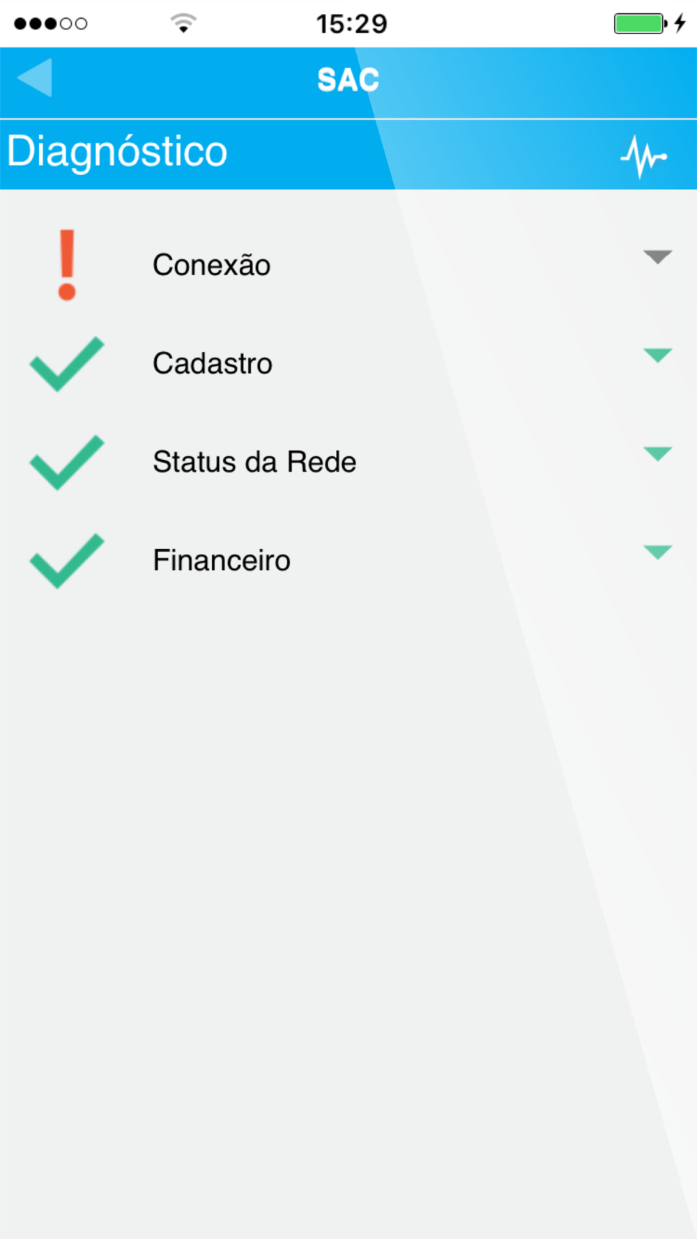Expand the Cadastro dropdown arrow
Image resolution: width=697 pixels, height=1239 pixels.
pyautogui.click(x=657, y=355)
